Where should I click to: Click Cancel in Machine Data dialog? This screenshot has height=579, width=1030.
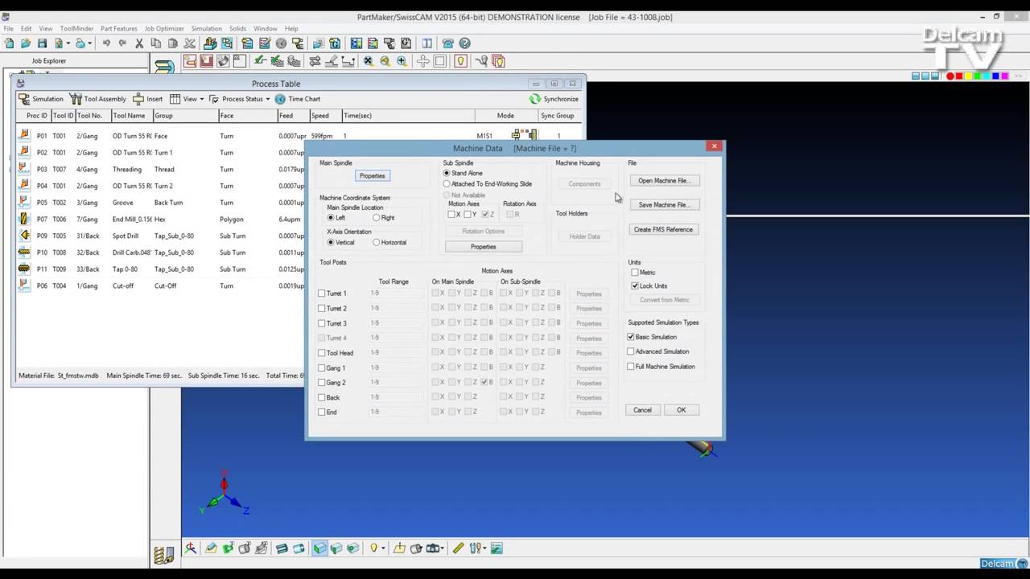pos(642,410)
